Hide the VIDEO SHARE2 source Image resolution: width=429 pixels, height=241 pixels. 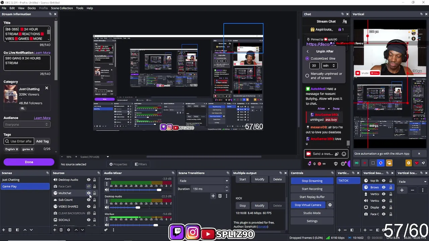coord(88,207)
